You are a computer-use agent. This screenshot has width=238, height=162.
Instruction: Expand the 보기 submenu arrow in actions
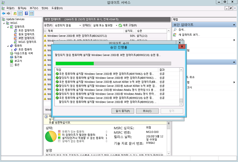[234, 40]
